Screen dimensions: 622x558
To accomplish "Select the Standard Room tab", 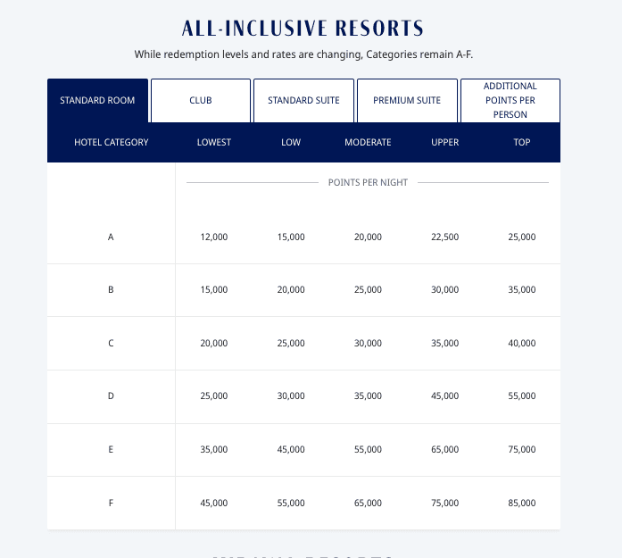I will 98,101.
